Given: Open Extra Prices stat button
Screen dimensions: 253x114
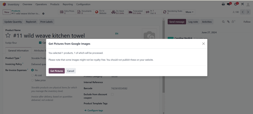Looking at the screenshot, I should pyautogui.click(x=67, y=12).
